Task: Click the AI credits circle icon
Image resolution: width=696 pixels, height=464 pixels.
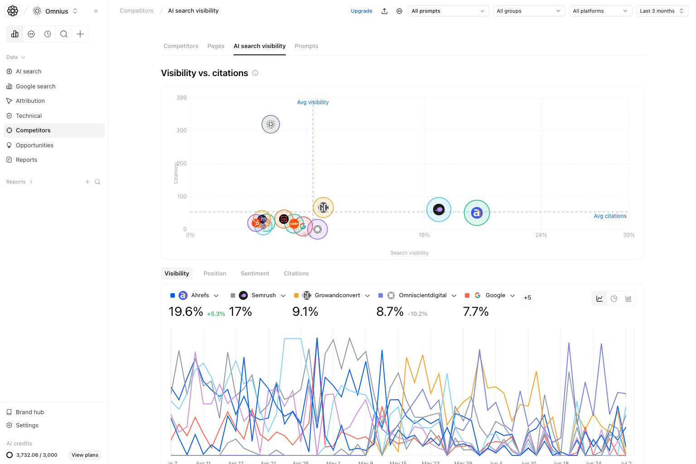Action: [10, 455]
